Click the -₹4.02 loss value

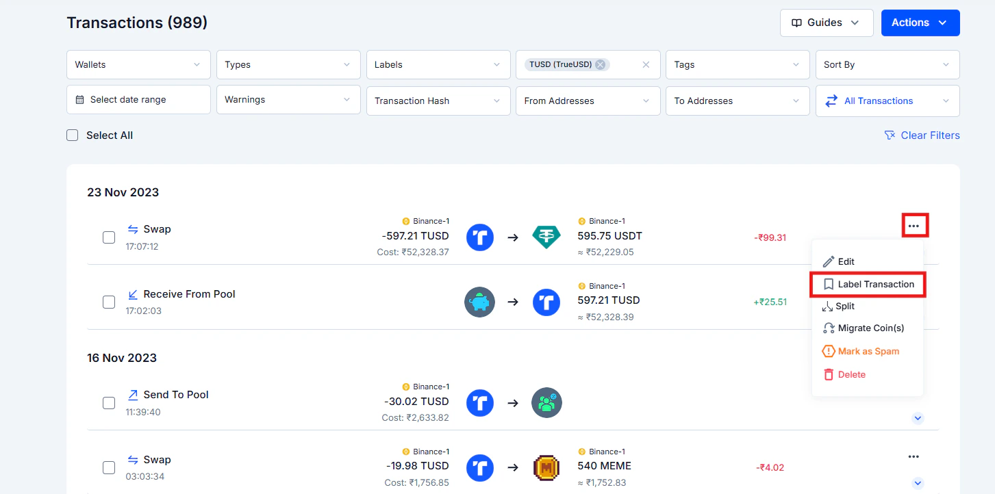point(770,468)
